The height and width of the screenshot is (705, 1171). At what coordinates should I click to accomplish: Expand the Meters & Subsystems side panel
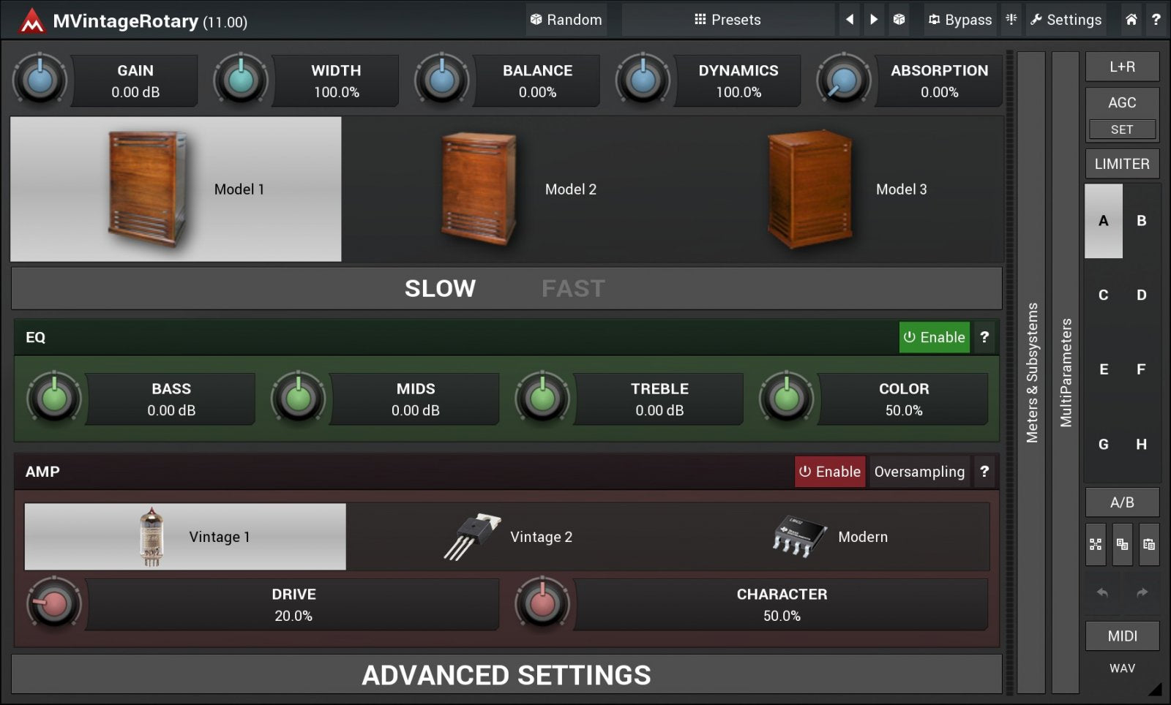click(x=1031, y=373)
